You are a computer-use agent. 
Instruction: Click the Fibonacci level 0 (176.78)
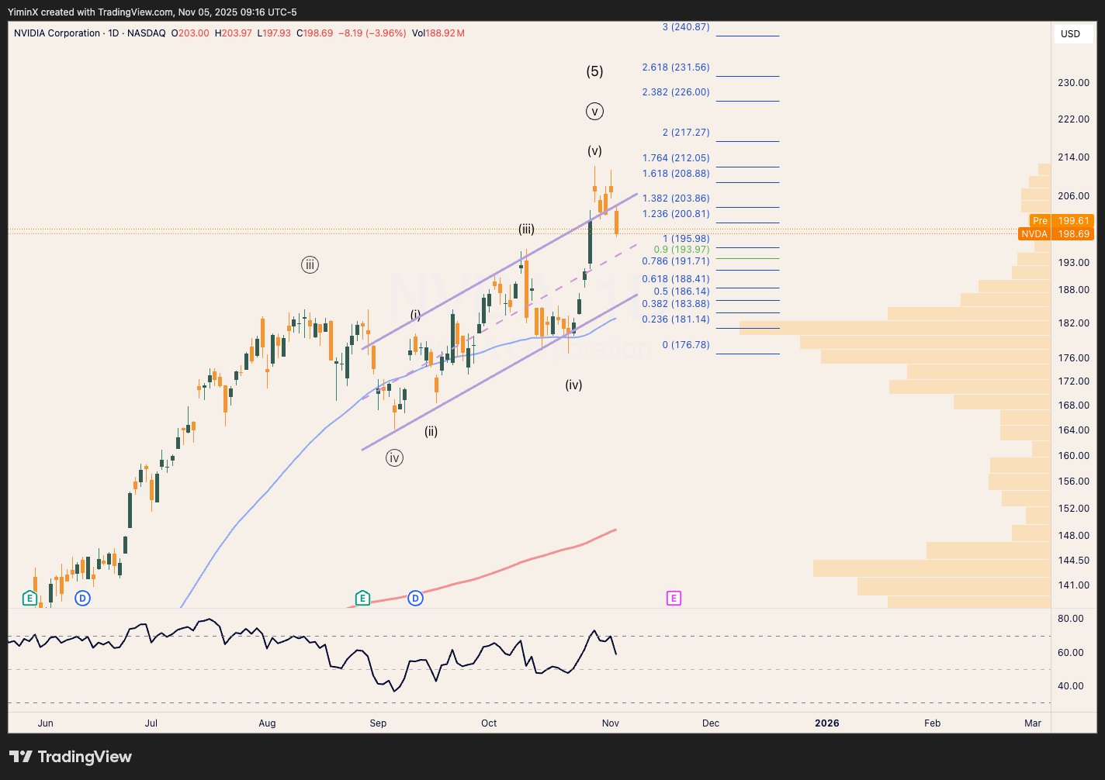tap(686, 345)
